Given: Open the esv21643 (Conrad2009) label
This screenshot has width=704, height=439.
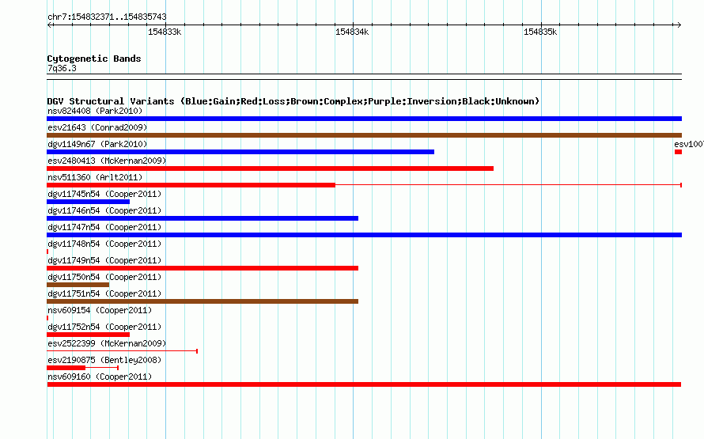Looking at the screenshot, I should 97,127.
